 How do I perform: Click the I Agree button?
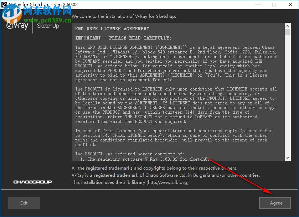coord(274,203)
